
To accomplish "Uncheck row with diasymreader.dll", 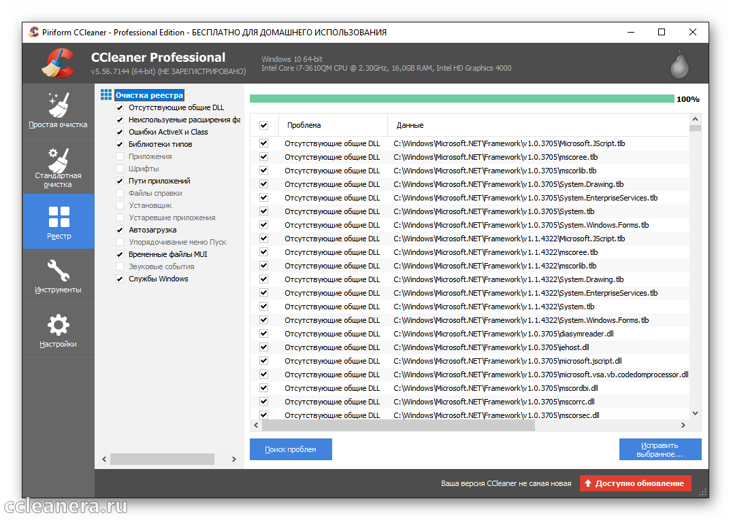I will pyautogui.click(x=264, y=334).
